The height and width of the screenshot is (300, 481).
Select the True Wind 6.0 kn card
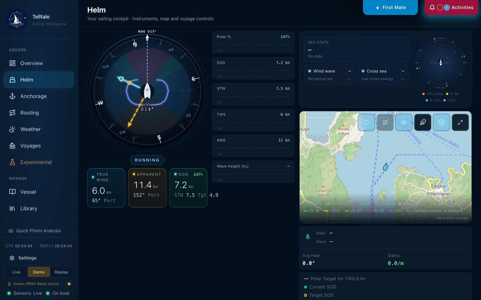pos(106,188)
